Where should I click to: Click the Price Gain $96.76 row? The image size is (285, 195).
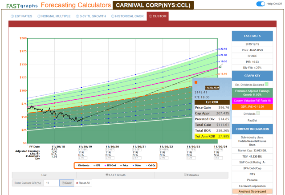212,108
